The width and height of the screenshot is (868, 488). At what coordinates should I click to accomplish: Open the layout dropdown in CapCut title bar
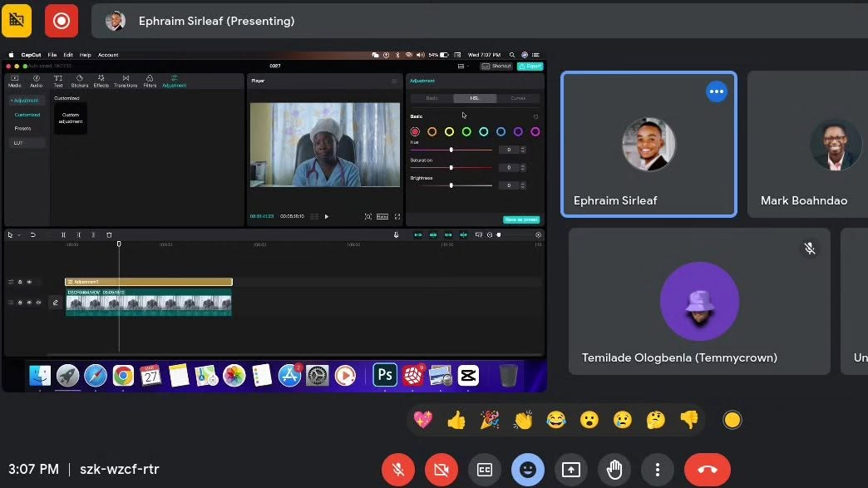[463, 67]
